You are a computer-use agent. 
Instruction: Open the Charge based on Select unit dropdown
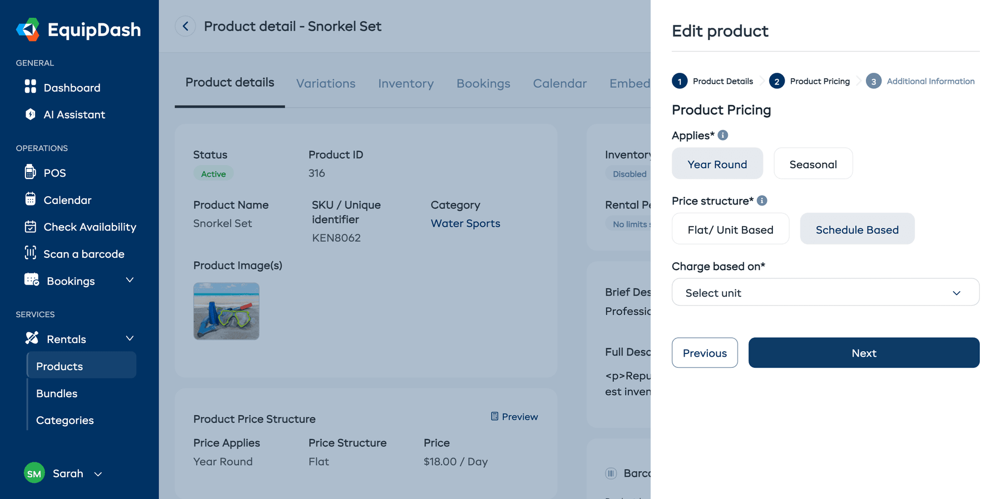tap(825, 292)
